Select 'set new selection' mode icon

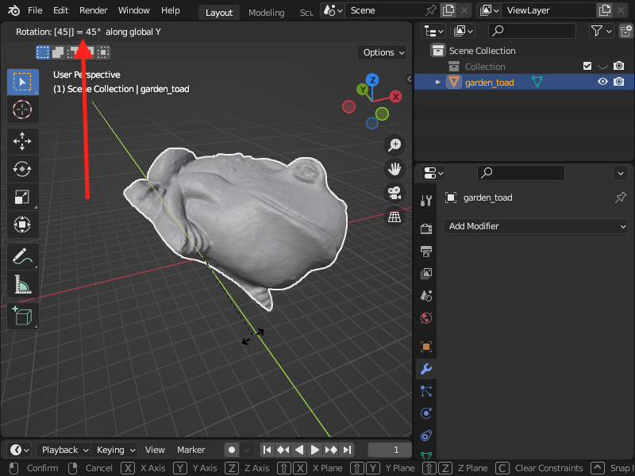[x=43, y=52]
